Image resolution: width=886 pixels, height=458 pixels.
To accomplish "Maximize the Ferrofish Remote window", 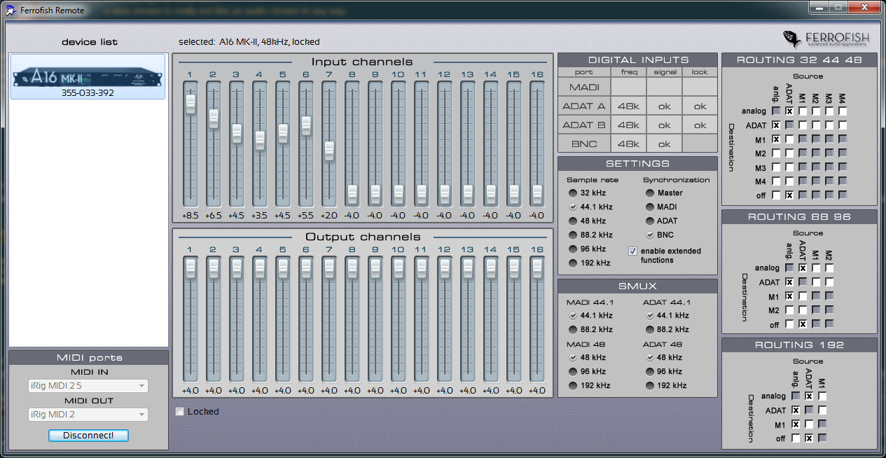I will (838, 7).
